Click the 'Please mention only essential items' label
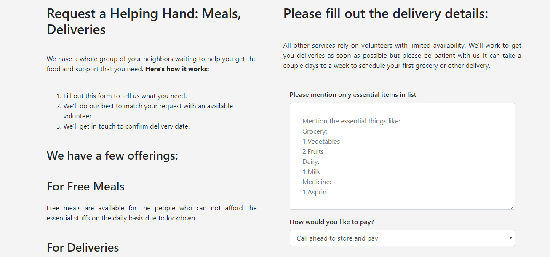Screen dimensions: 550x257 (x=352, y=95)
